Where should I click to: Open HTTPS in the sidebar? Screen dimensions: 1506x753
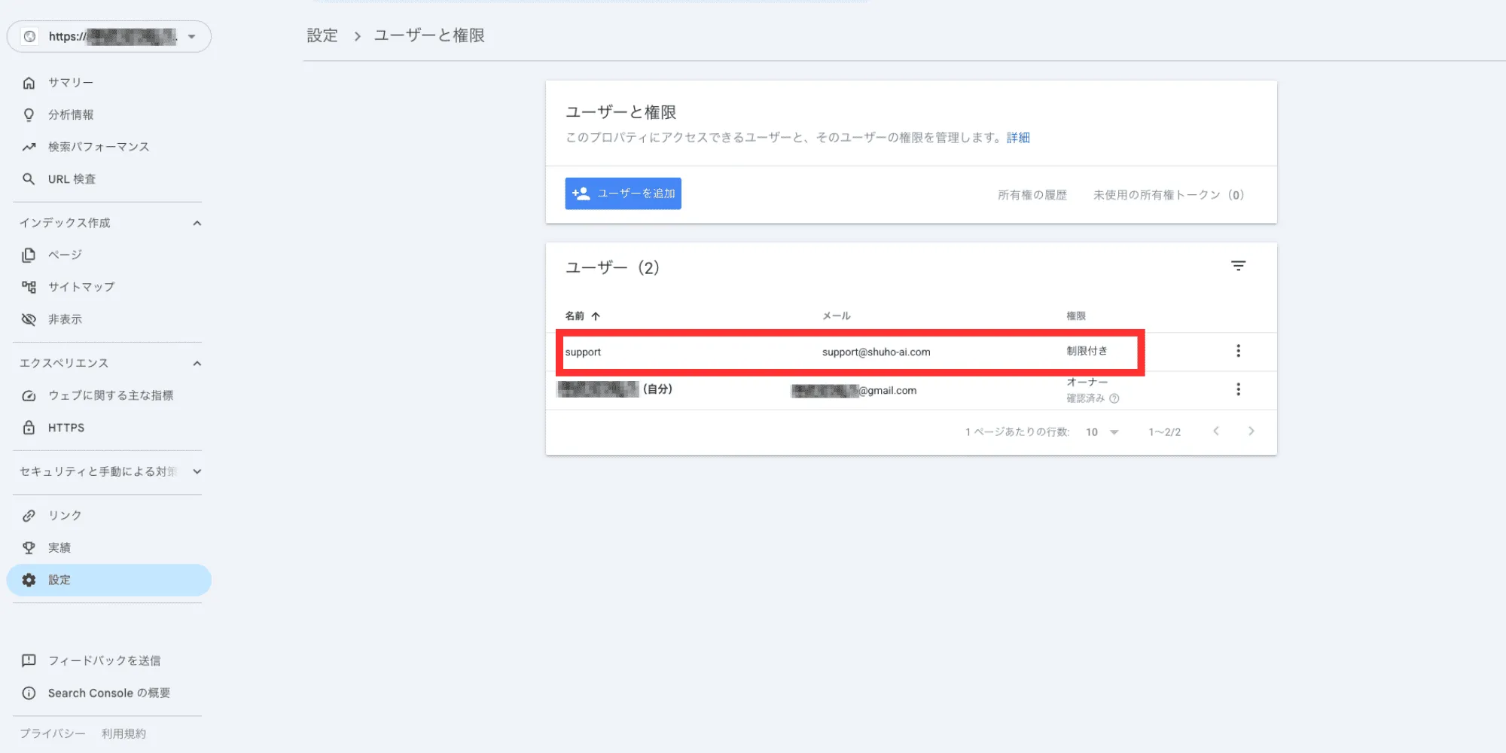108,427
